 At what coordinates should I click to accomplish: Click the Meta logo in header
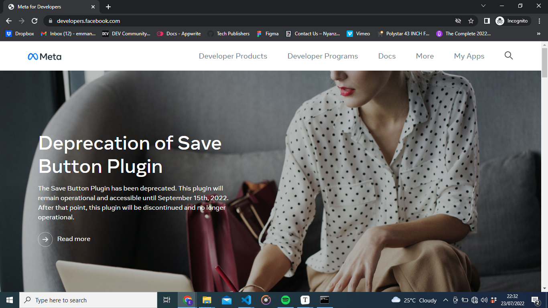[x=45, y=57]
